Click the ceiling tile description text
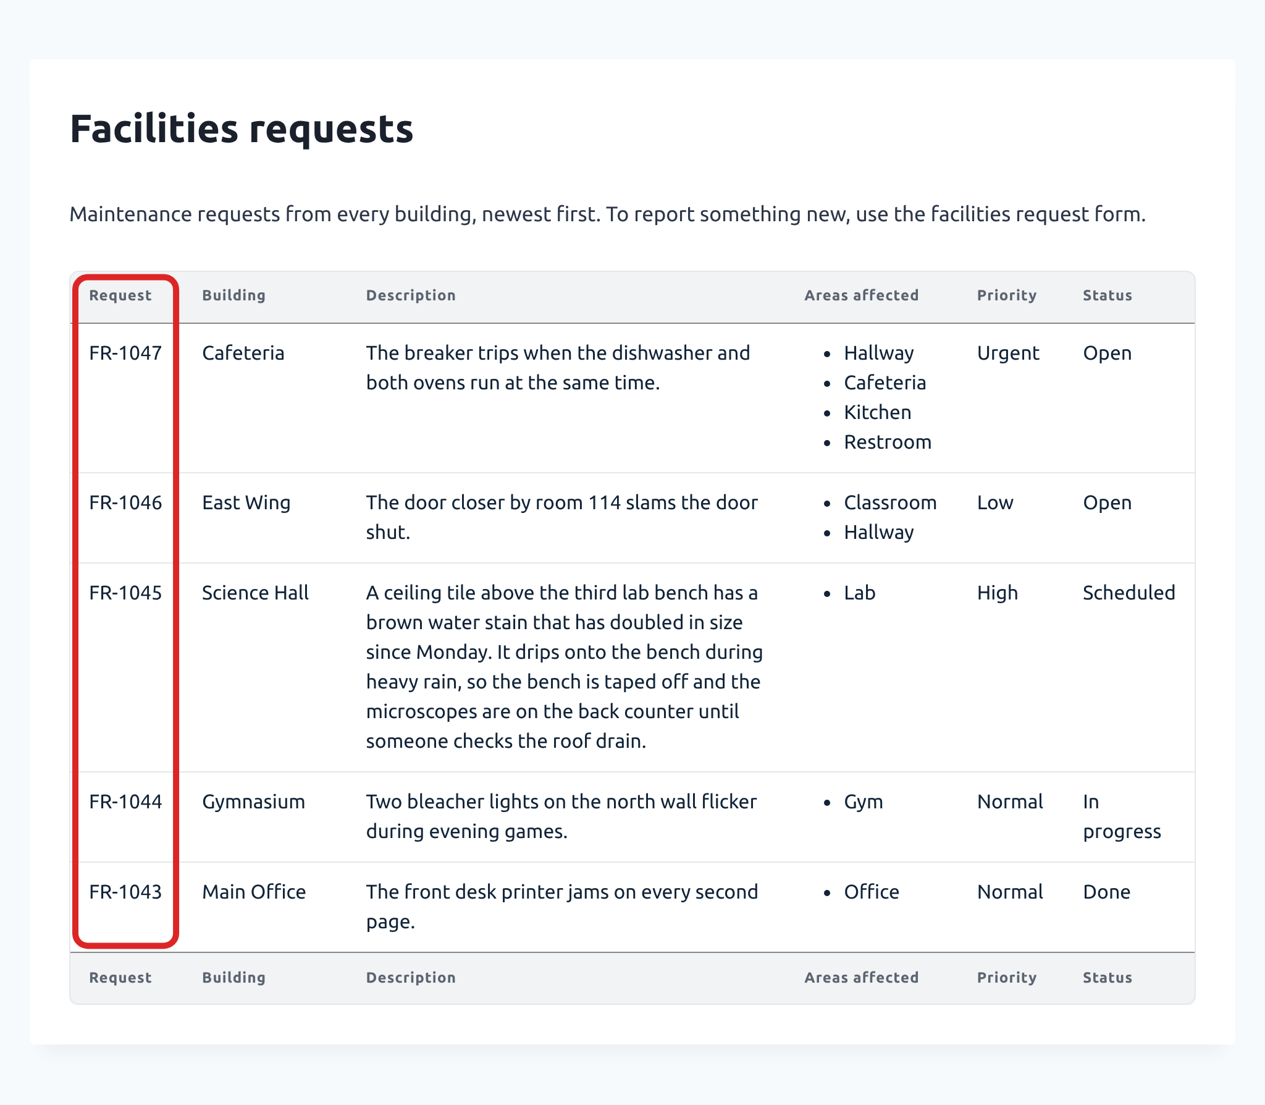1265x1105 pixels. click(x=565, y=667)
